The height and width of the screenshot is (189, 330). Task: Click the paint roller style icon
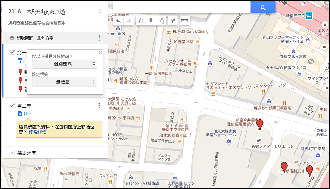coord(21,61)
